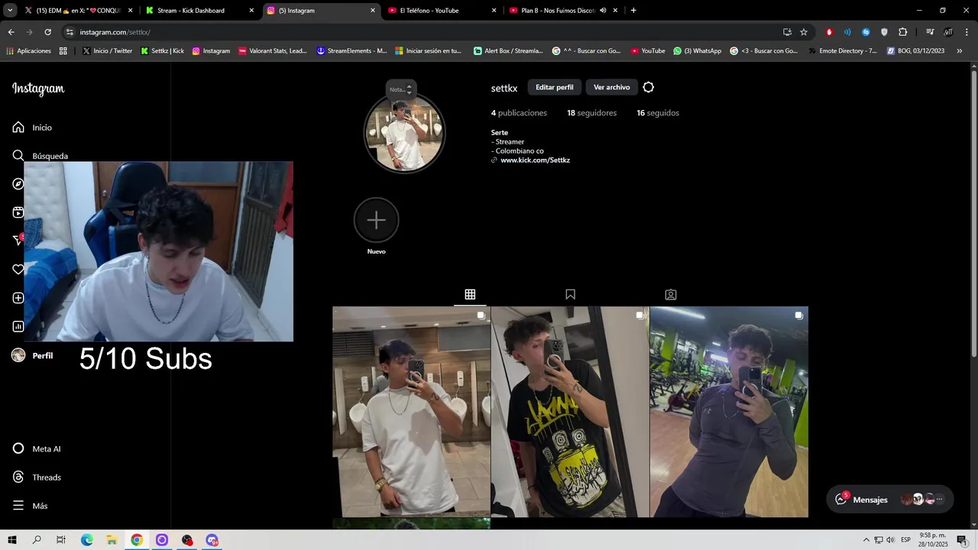This screenshot has height=550, width=978.
Task: Switch to the saved bookmark tab
Action: (570, 294)
